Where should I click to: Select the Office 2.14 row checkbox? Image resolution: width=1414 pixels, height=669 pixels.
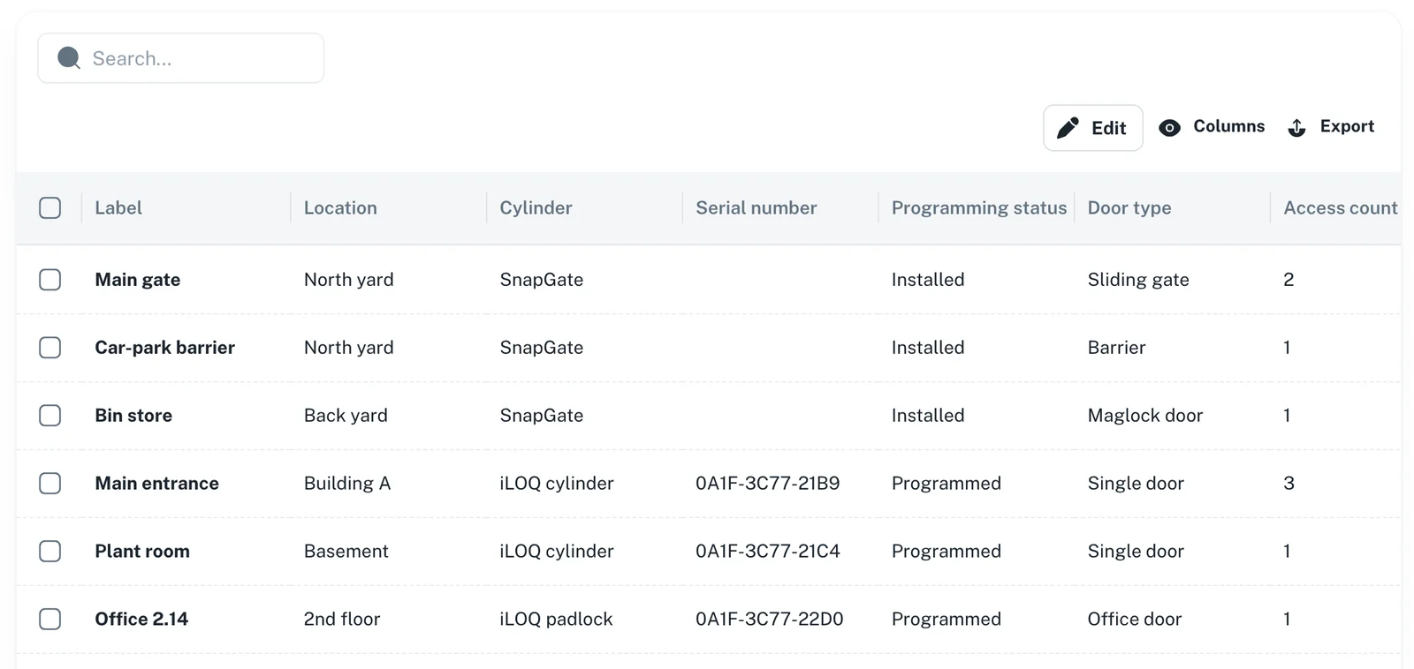tap(50, 620)
